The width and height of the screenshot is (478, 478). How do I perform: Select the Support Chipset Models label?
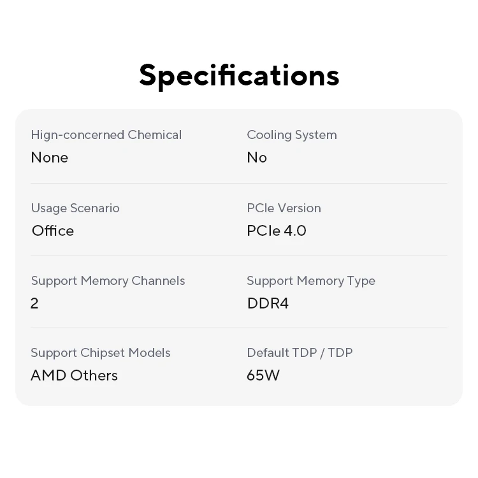(x=101, y=353)
